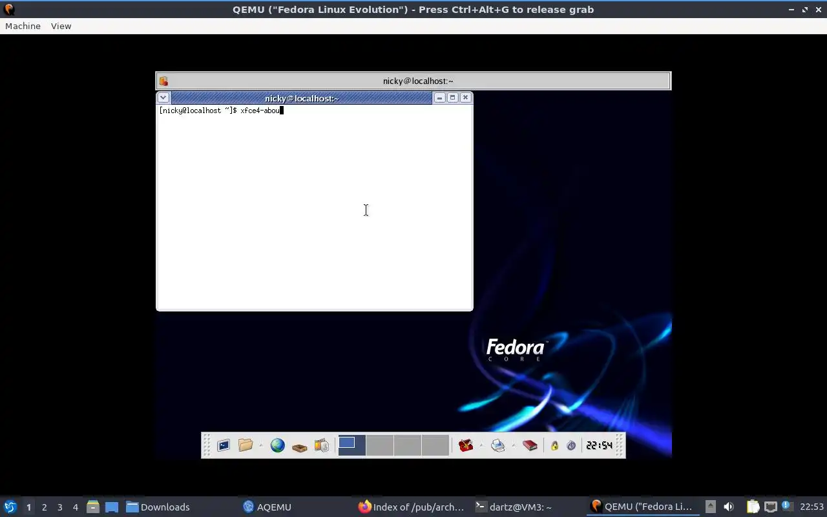
Task: Minimize the nicky@localhost terminal window
Action: pos(440,98)
